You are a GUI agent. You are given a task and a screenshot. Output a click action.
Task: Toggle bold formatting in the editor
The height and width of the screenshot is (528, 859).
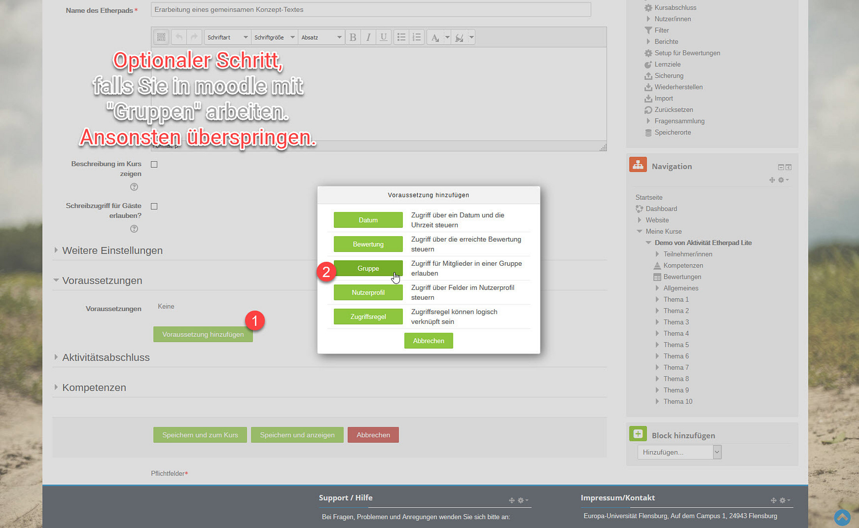(x=353, y=37)
